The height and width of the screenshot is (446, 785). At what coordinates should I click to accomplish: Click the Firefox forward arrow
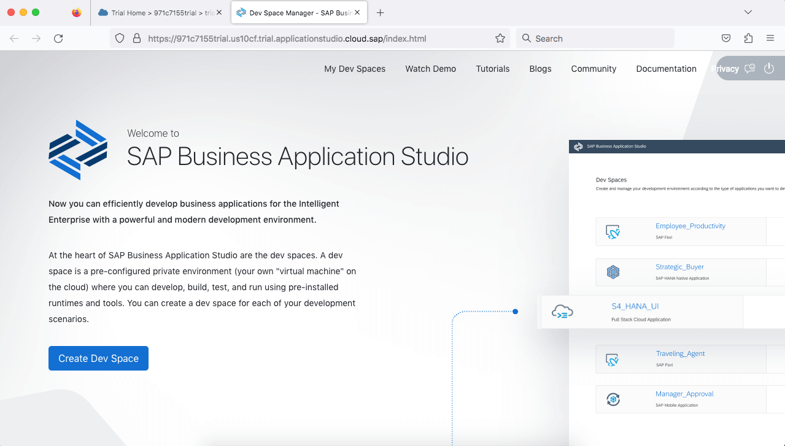pos(36,39)
